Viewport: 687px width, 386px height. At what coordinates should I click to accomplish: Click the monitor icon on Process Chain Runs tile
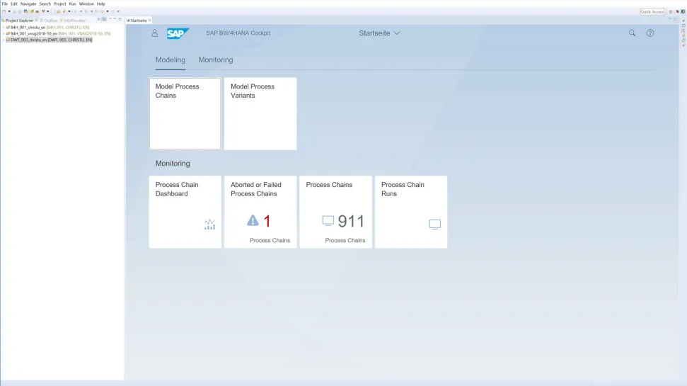(x=434, y=225)
